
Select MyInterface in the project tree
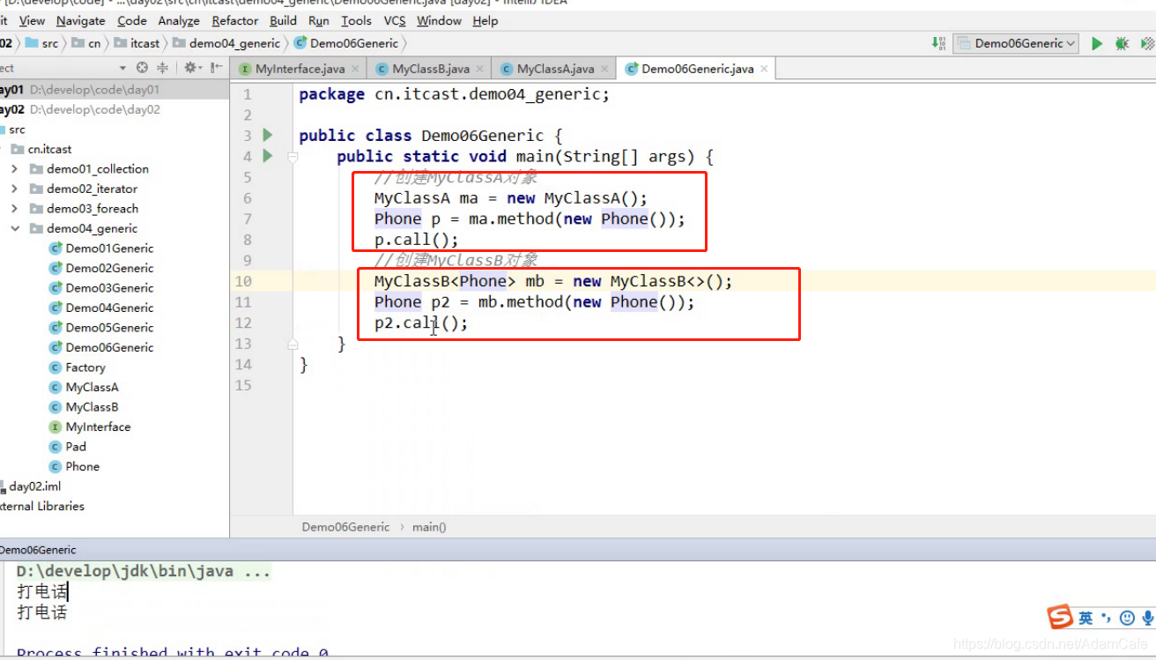90,426
